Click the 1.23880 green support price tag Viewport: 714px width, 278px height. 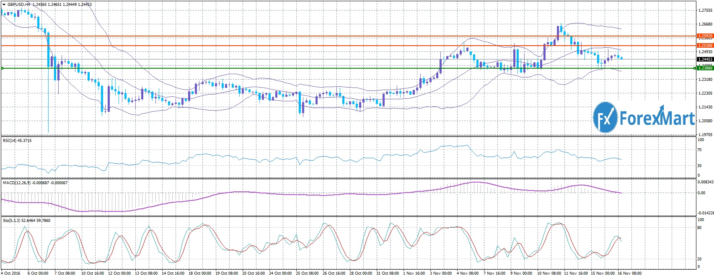tap(704, 68)
